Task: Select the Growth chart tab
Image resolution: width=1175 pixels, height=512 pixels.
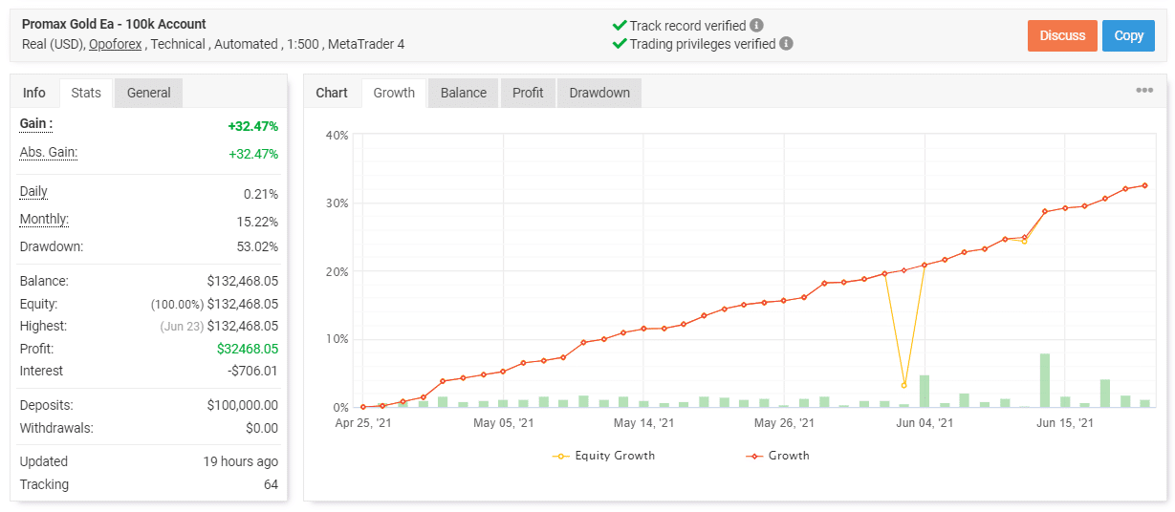Action: pyautogui.click(x=394, y=93)
